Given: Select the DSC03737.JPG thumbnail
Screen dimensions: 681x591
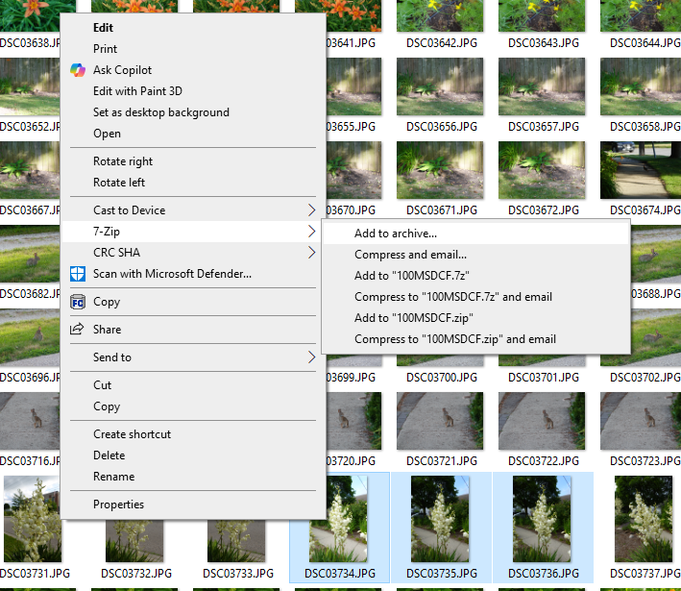Looking at the screenshot, I should click(644, 519).
